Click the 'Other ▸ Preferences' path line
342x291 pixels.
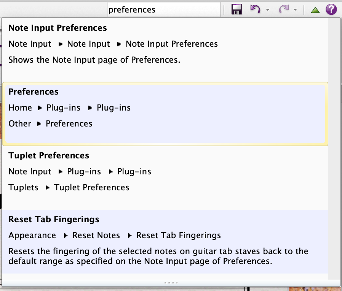point(50,124)
